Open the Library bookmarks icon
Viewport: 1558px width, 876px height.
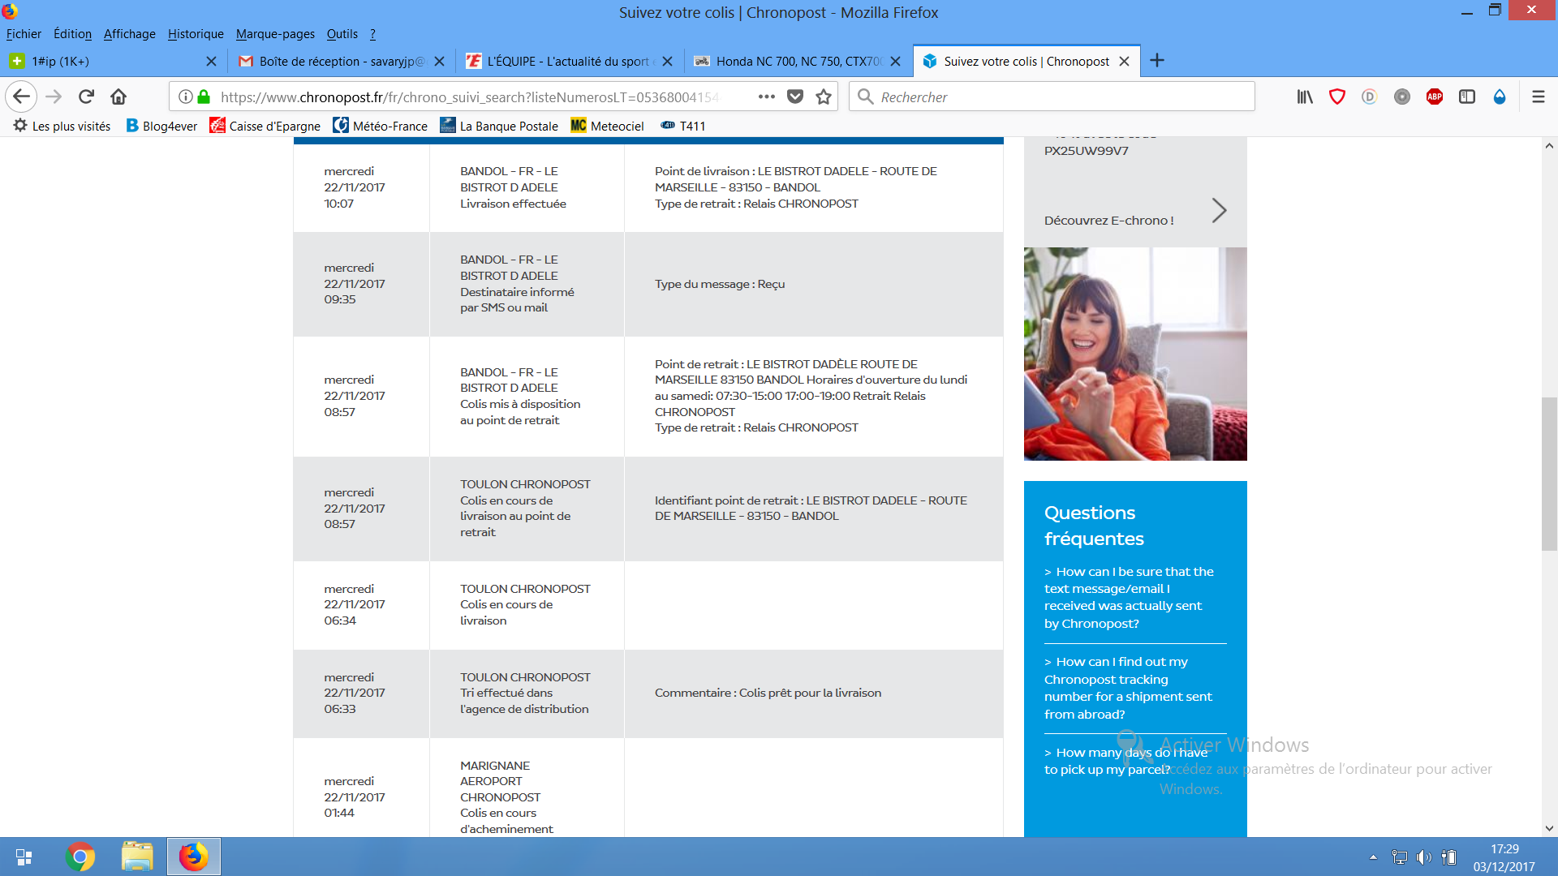pyautogui.click(x=1304, y=97)
